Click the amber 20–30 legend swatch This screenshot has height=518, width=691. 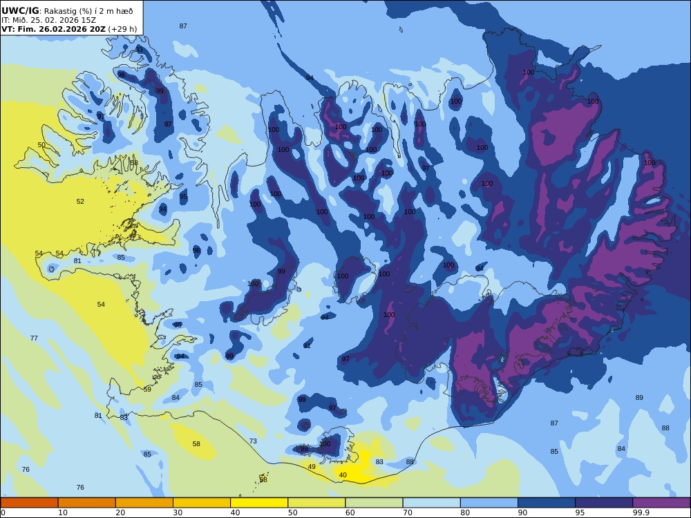click(x=144, y=503)
